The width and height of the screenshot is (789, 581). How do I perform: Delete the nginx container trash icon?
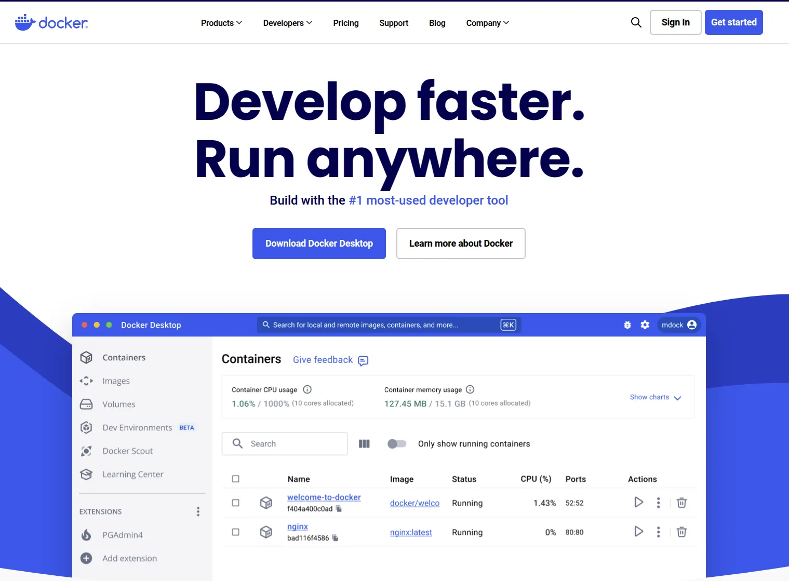point(681,532)
